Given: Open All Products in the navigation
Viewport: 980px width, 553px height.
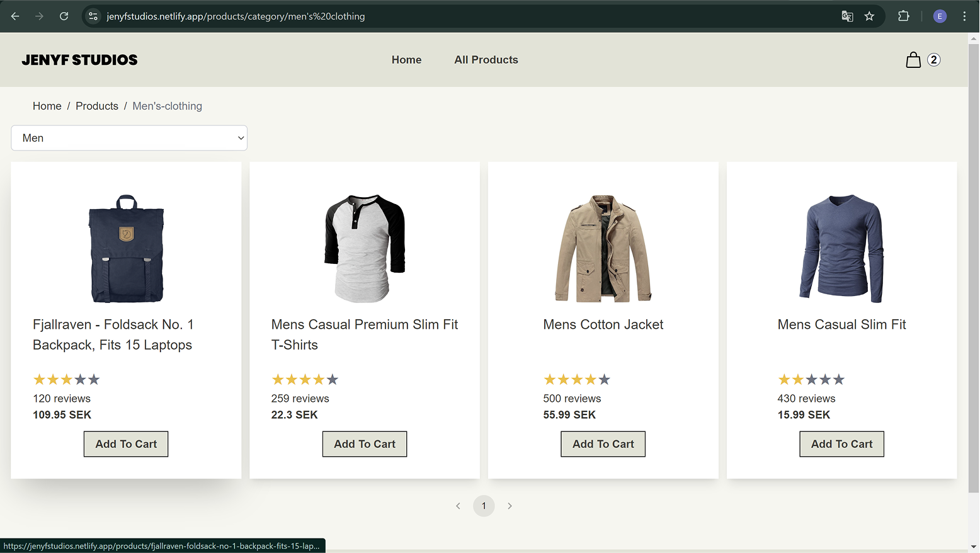Looking at the screenshot, I should coord(486,59).
